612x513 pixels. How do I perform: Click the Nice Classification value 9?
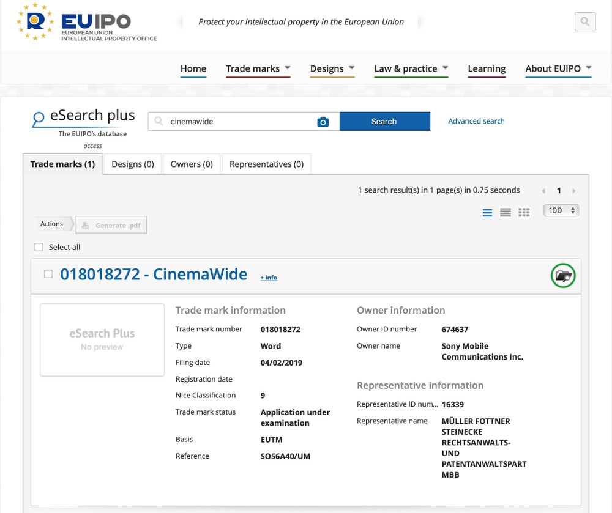(x=263, y=396)
